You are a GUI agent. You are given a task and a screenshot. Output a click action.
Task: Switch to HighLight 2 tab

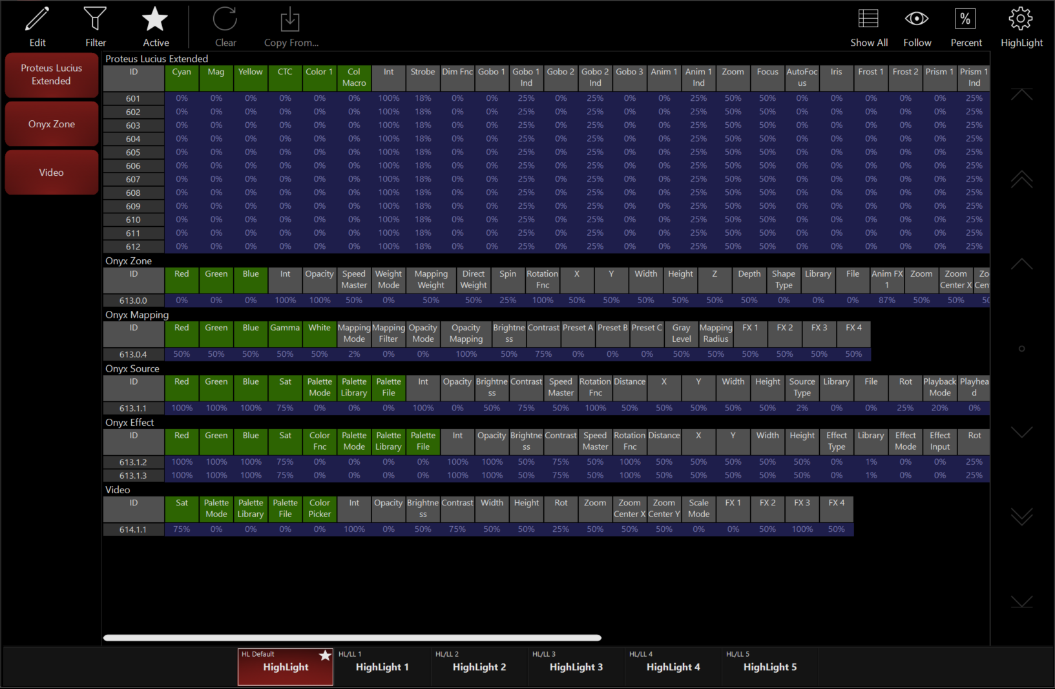[x=479, y=667]
